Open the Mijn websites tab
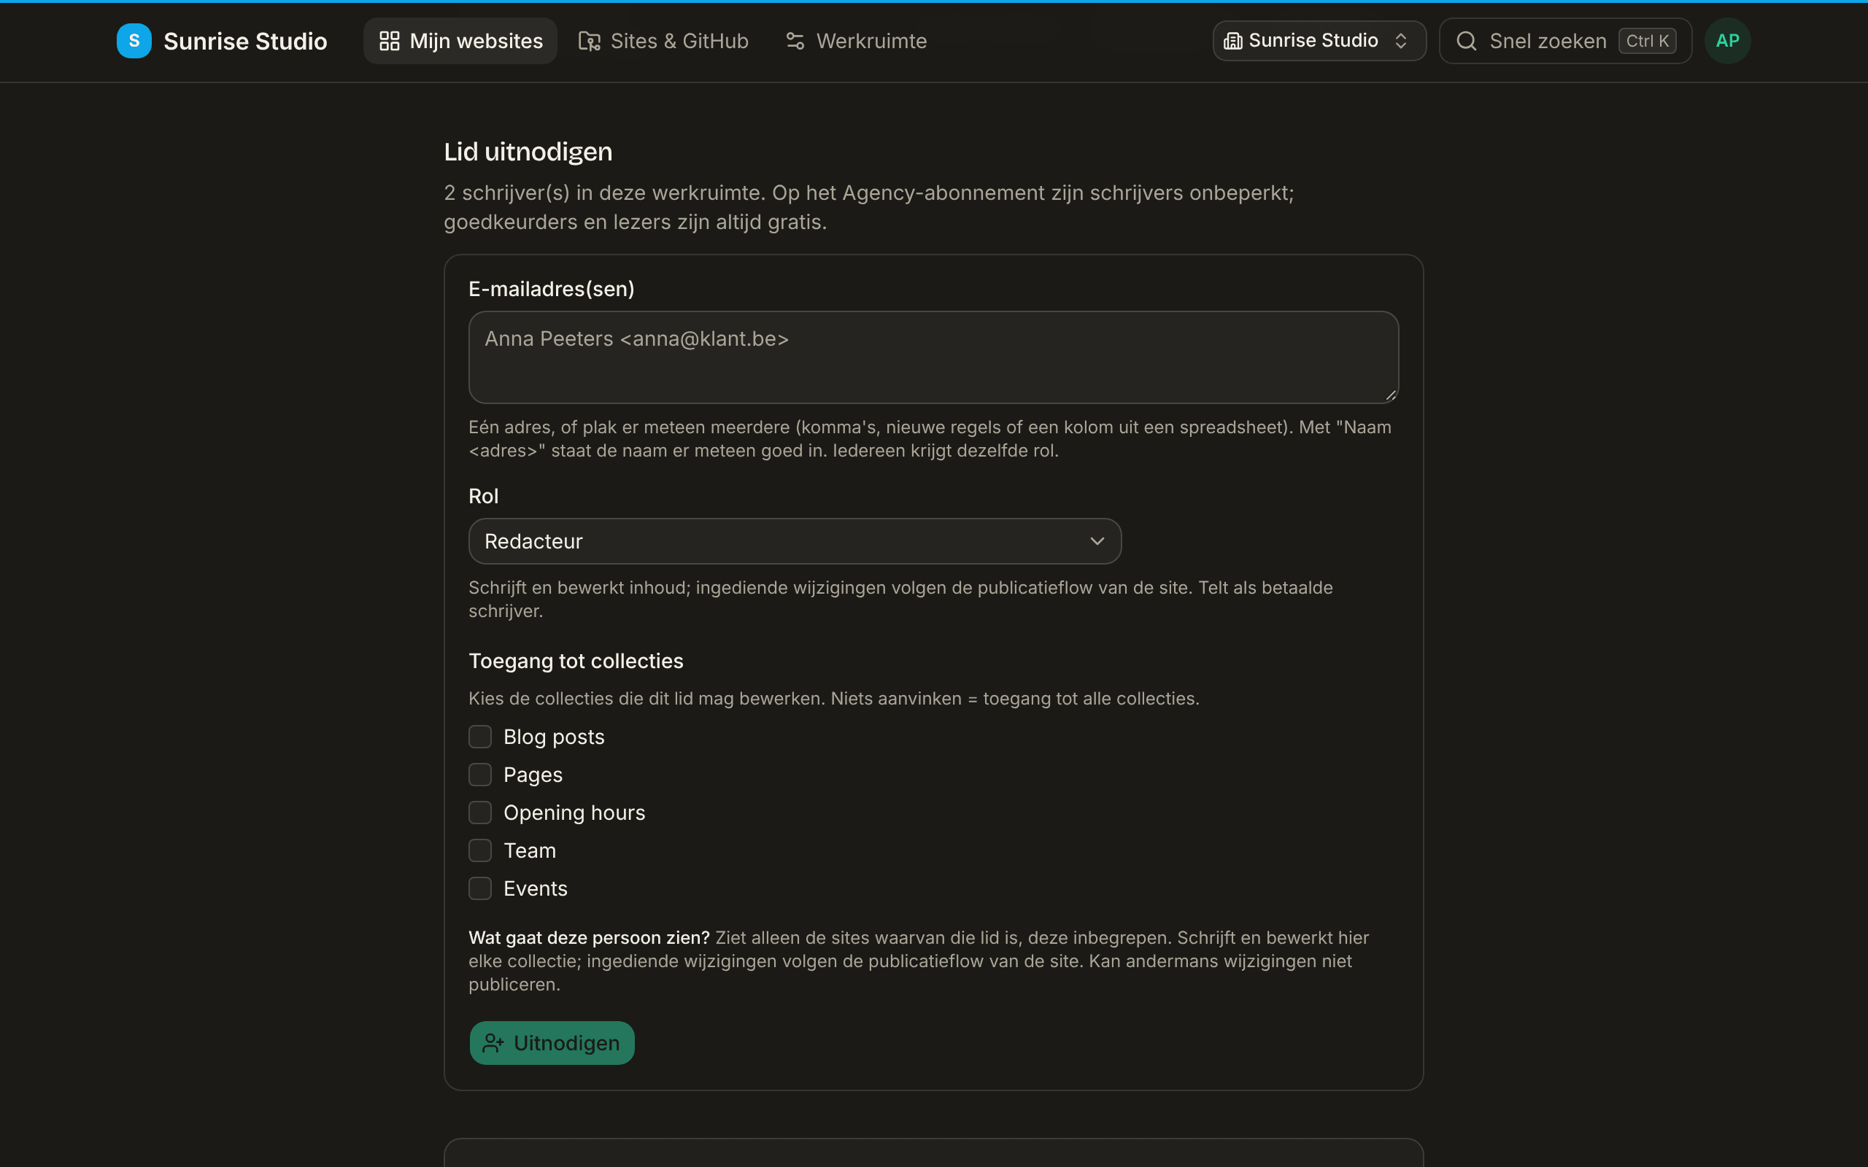This screenshot has height=1167, width=1868. pos(460,41)
